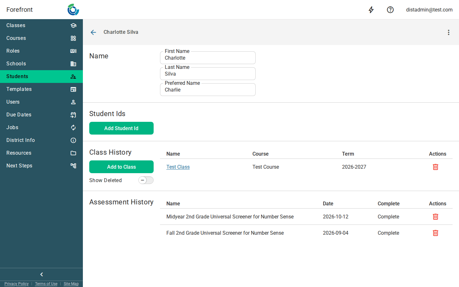The height and width of the screenshot is (287, 459).
Task: Click the Next Steps tree icon
Action: (x=73, y=166)
